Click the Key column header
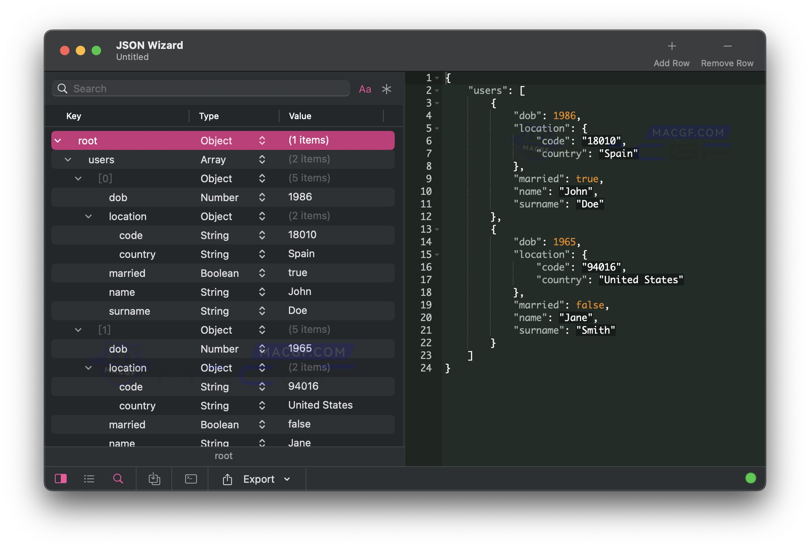 pyautogui.click(x=73, y=116)
